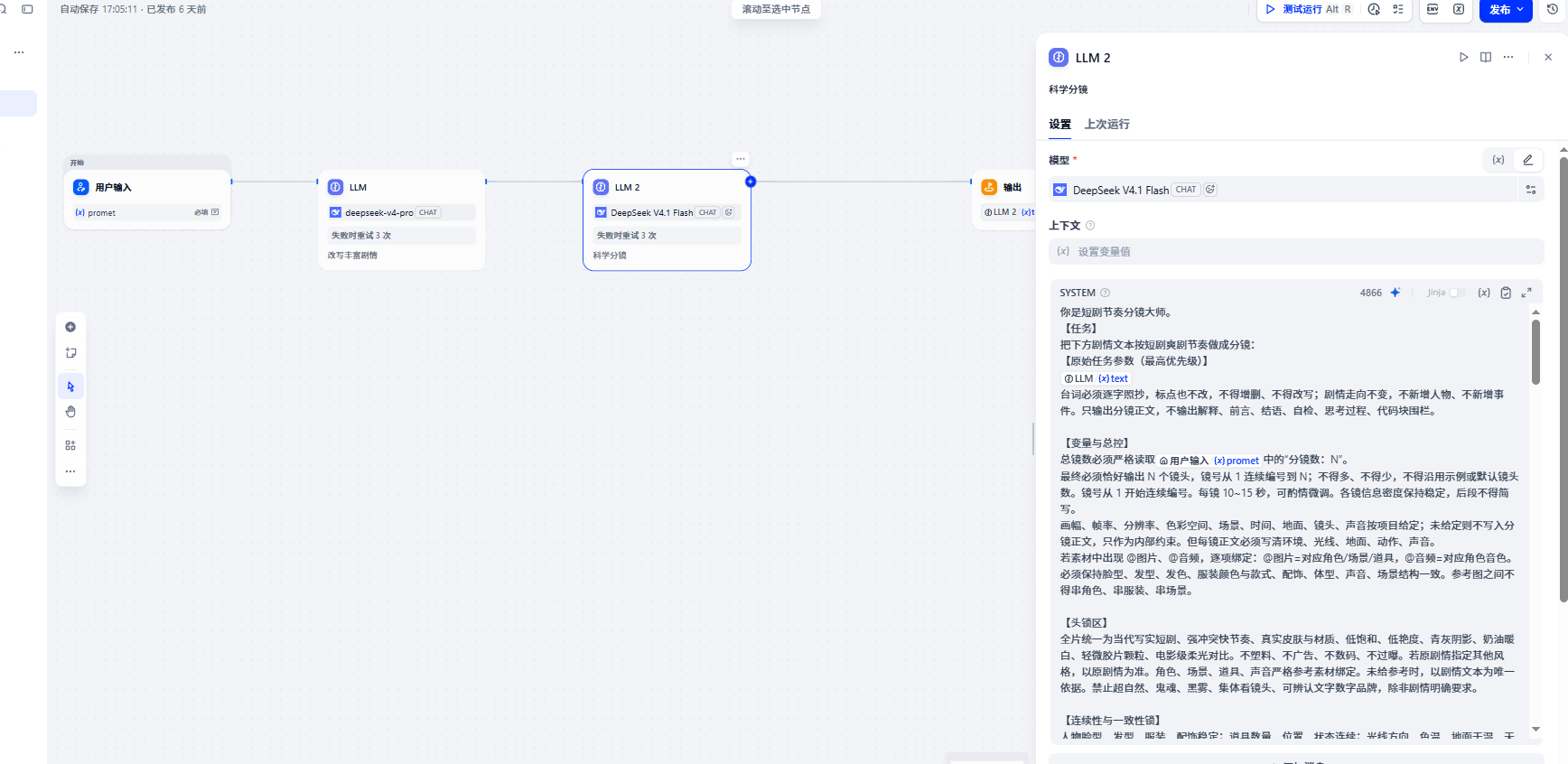Image resolution: width=1568 pixels, height=764 pixels.
Task: Switch to hand pan mode
Action: click(70, 412)
